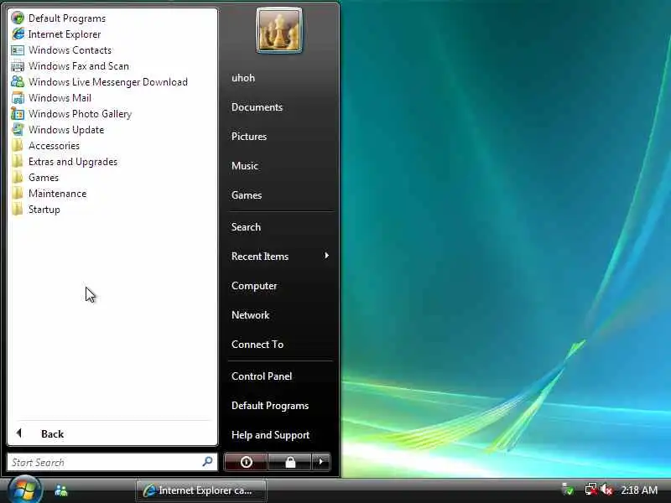Click the quick launch people icon on the taskbar

(x=61, y=490)
